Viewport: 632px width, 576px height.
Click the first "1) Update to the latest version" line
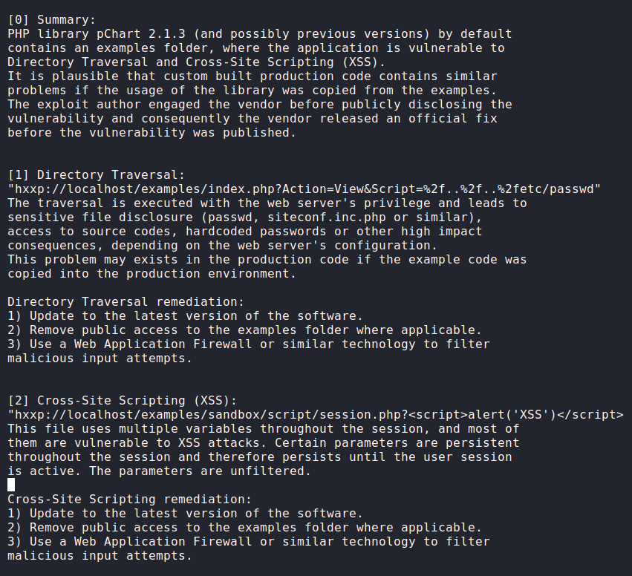click(185, 315)
